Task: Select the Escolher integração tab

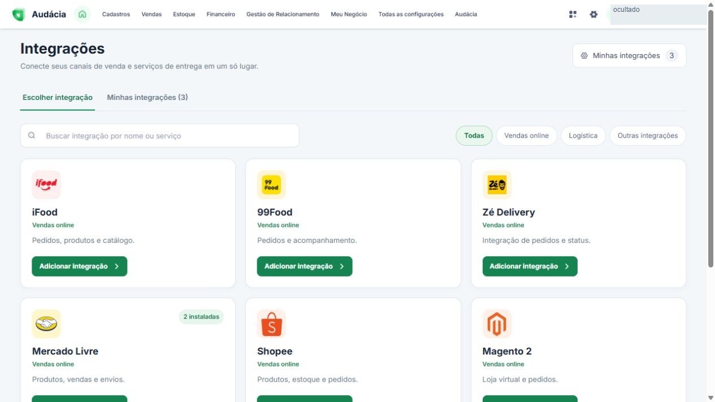Action: (58, 98)
